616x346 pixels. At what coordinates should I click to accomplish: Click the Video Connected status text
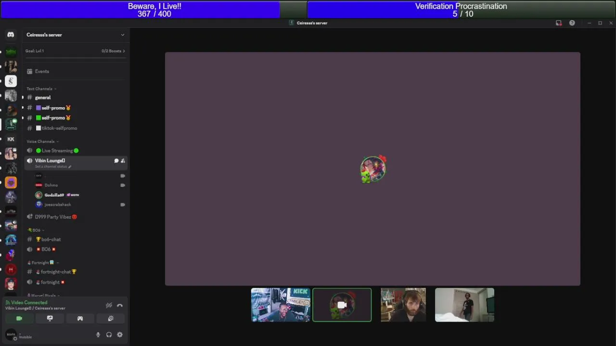pos(29,303)
